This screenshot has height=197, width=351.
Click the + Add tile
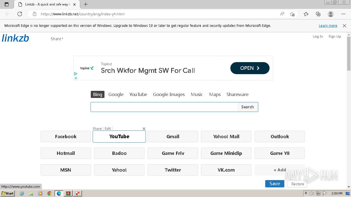coord(280,170)
